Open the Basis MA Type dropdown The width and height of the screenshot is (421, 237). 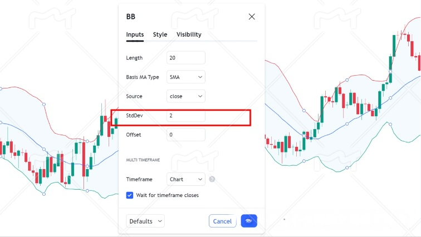[186, 77]
